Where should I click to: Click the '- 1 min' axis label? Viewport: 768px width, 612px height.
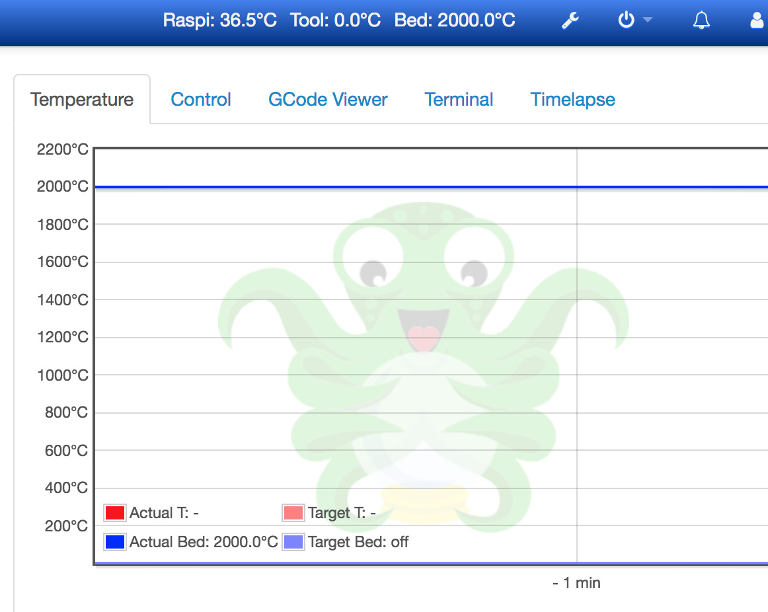[576, 583]
